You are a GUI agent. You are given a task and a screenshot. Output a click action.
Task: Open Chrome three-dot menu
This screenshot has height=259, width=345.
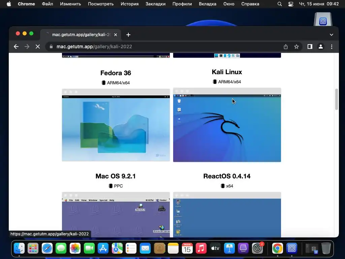click(x=332, y=47)
